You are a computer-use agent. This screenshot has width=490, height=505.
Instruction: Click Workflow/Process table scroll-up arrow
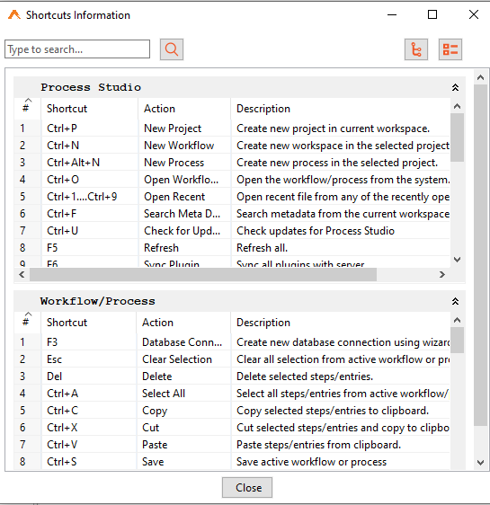457,320
